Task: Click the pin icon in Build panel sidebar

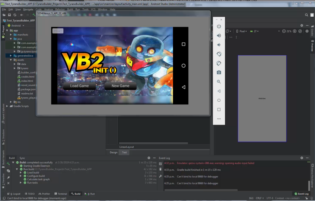Action: [x=8, y=177]
